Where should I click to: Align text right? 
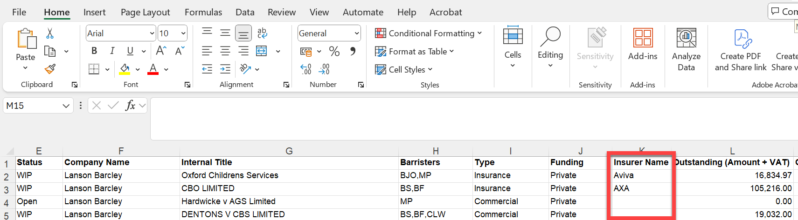pyautogui.click(x=243, y=51)
